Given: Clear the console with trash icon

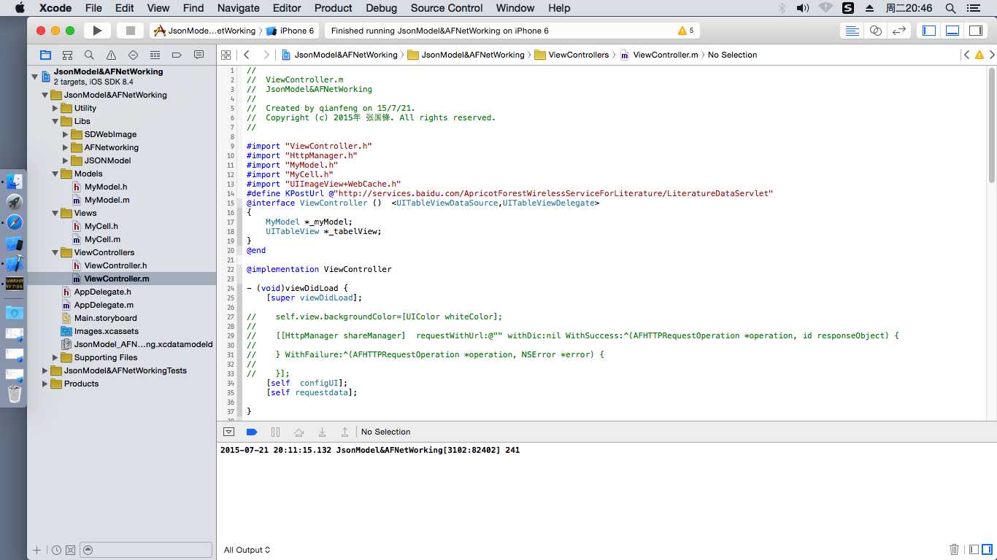Looking at the screenshot, I should coord(954,550).
